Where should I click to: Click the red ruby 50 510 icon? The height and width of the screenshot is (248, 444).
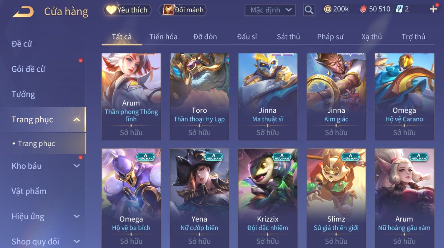[x=363, y=9]
